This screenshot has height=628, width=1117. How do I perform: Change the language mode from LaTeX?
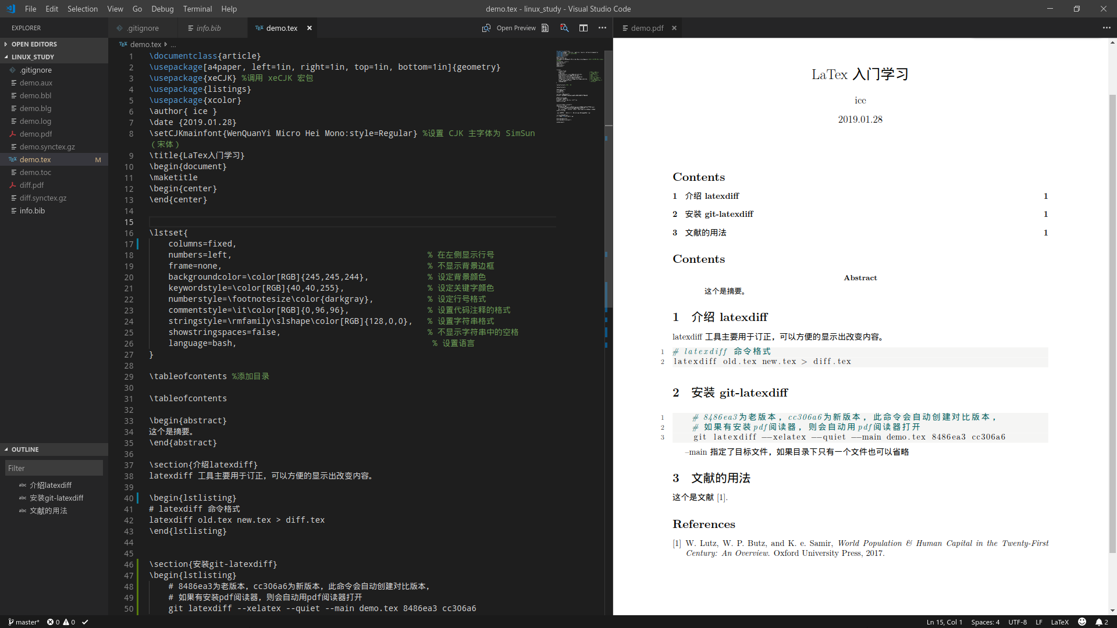tap(1061, 622)
